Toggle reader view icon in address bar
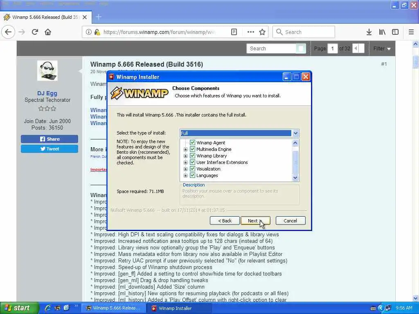 [x=234, y=32]
